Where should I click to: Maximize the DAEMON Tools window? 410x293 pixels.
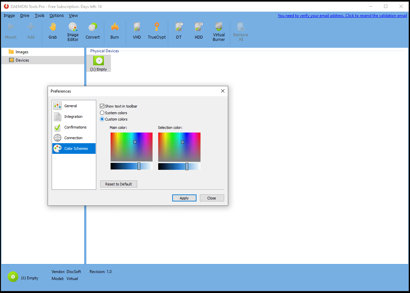click(x=386, y=6)
